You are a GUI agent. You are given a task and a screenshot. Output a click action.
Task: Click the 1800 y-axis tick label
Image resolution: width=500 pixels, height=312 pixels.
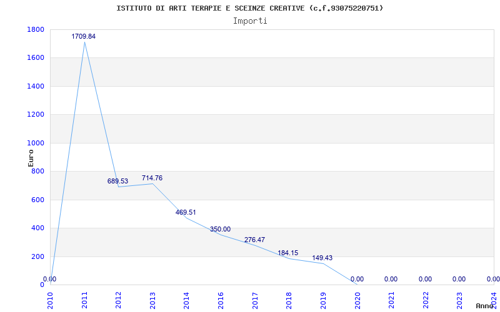[36, 29]
